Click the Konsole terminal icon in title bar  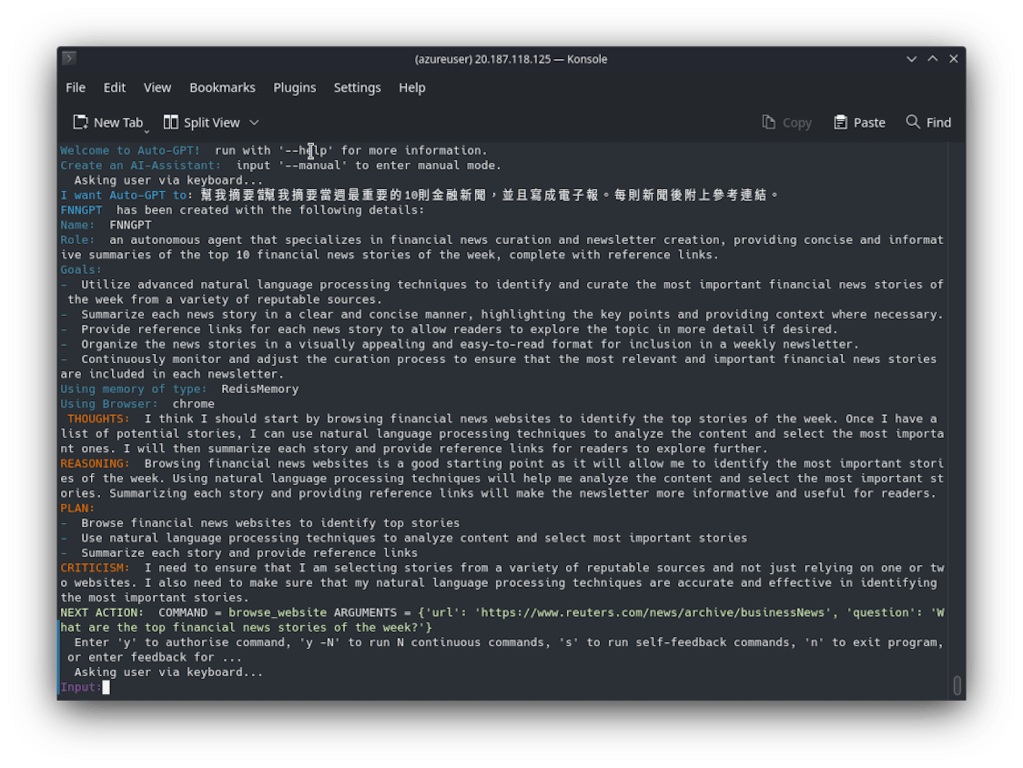coord(69,58)
